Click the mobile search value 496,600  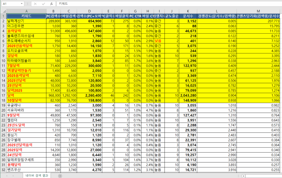pyautogui.click(x=69, y=31)
